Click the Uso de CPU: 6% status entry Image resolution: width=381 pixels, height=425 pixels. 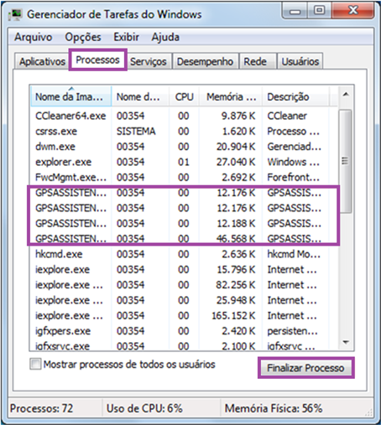(x=144, y=408)
